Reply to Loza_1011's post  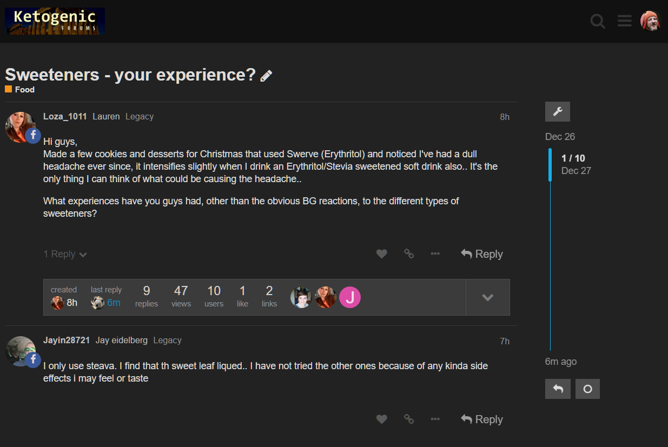click(x=482, y=254)
